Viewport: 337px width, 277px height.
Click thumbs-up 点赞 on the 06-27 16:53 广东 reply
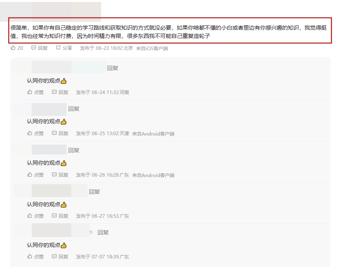[x=35, y=216]
